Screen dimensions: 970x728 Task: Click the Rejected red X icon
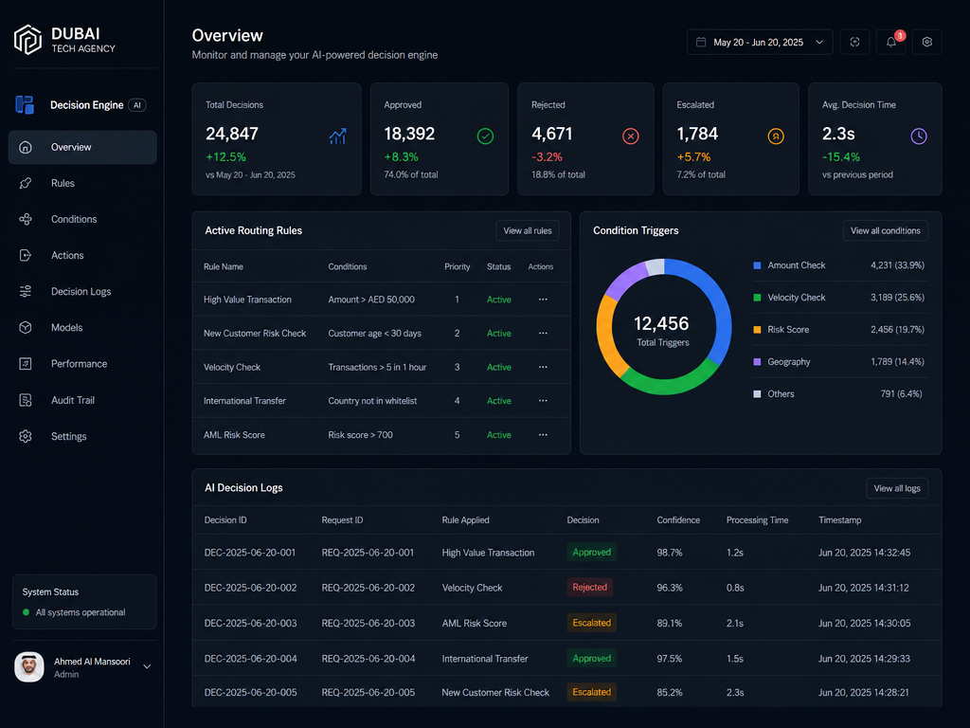630,136
